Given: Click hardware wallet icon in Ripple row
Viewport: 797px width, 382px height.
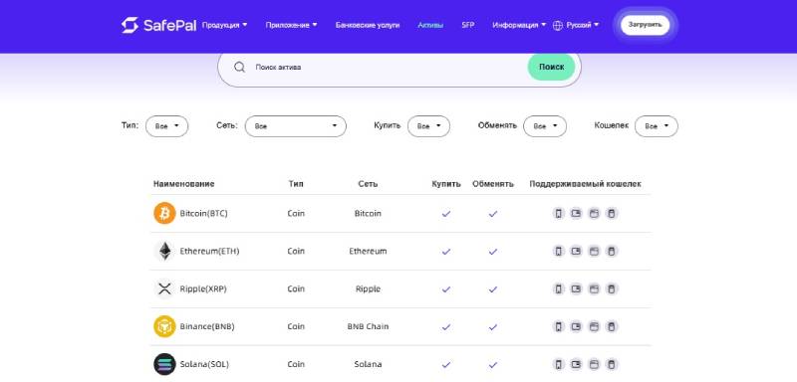Looking at the screenshot, I should point(612,288).
